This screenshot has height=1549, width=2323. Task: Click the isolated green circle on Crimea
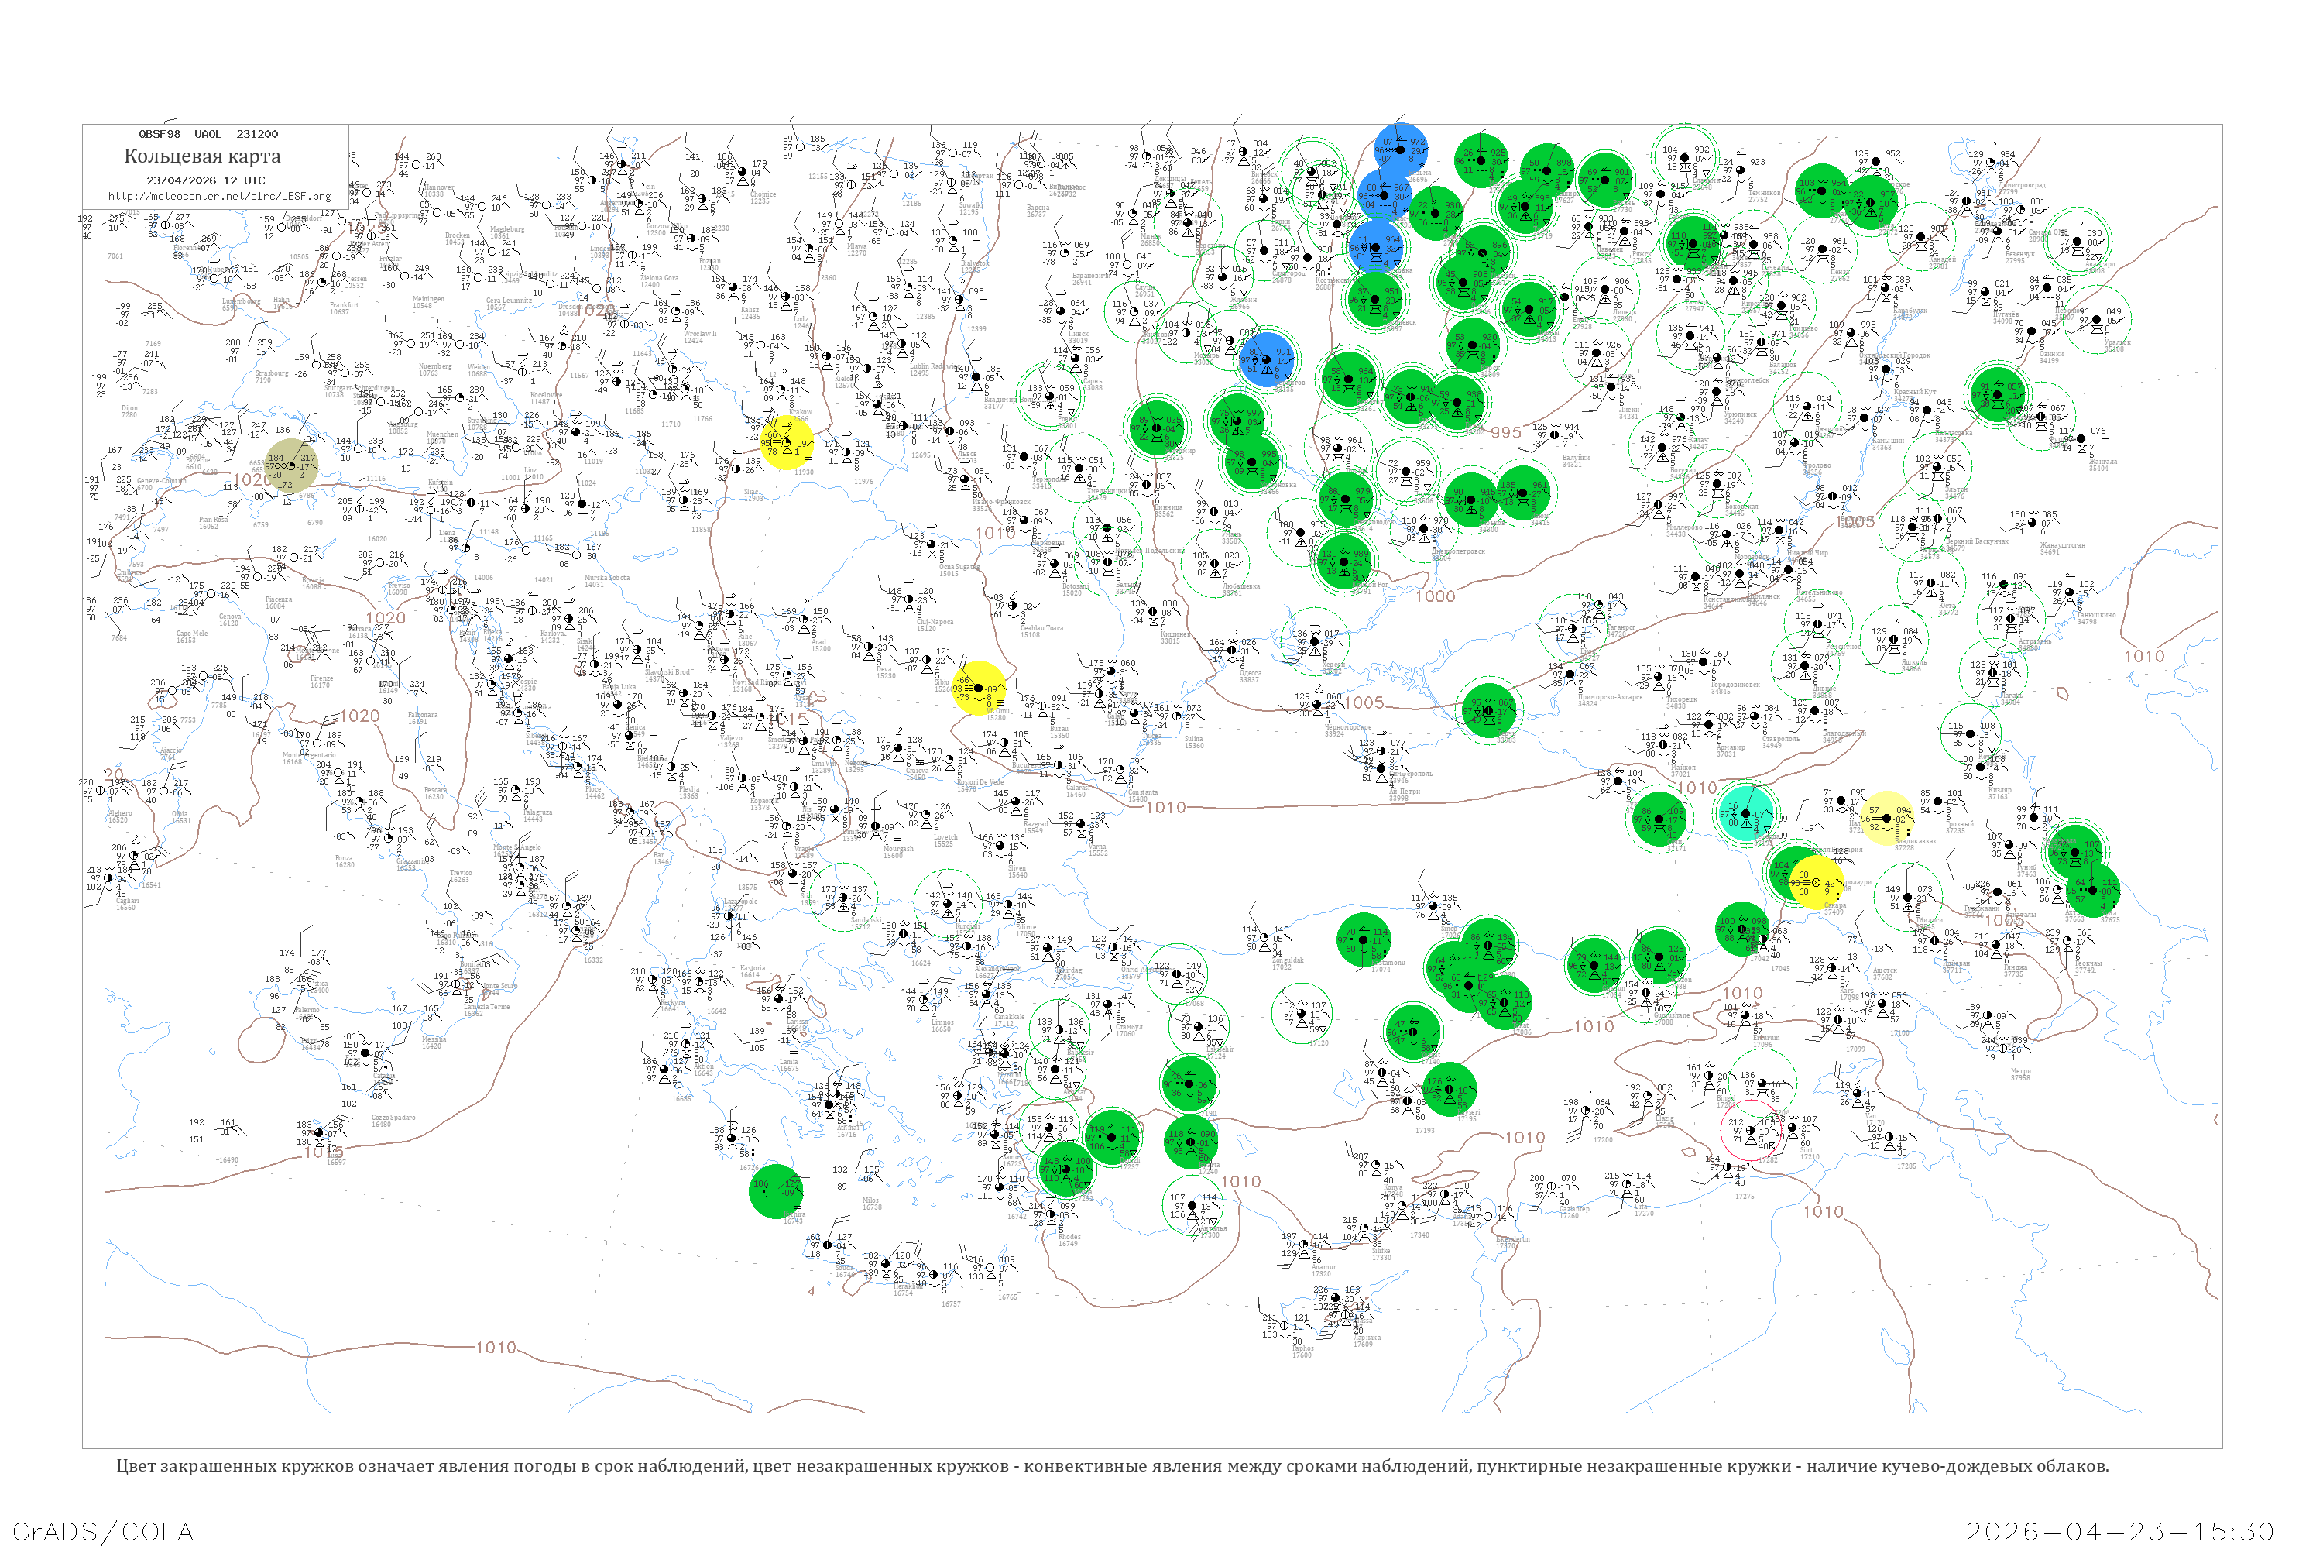pos(1488,710)
